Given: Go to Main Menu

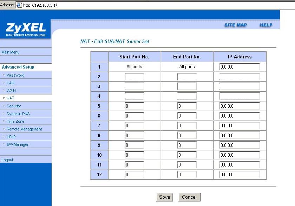Looking at the screenshot, I should pyautogui.click(x=11, y=52).
